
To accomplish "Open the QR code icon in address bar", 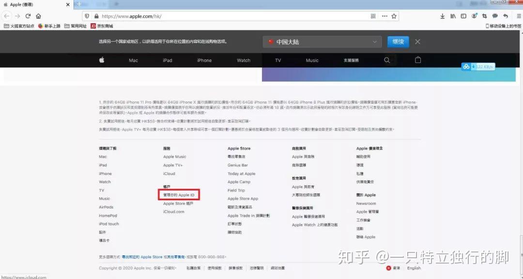I will click(373, 16).
